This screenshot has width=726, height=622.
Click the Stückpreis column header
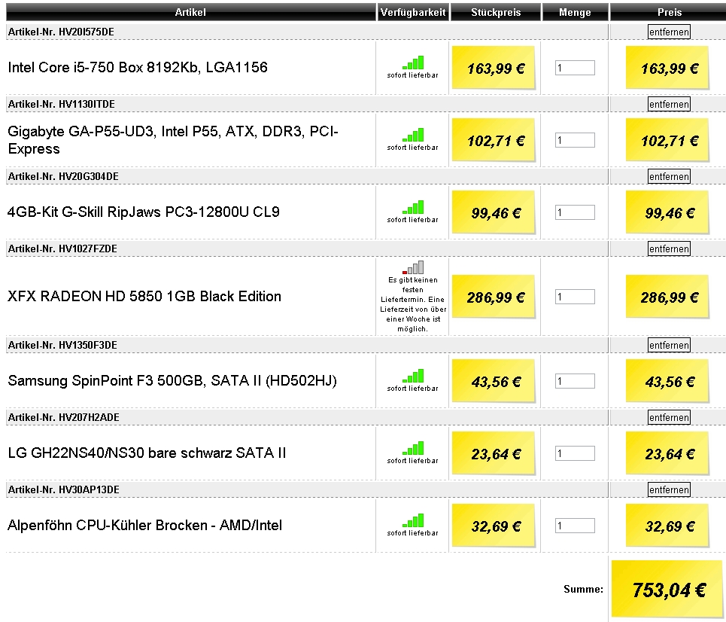496,12
